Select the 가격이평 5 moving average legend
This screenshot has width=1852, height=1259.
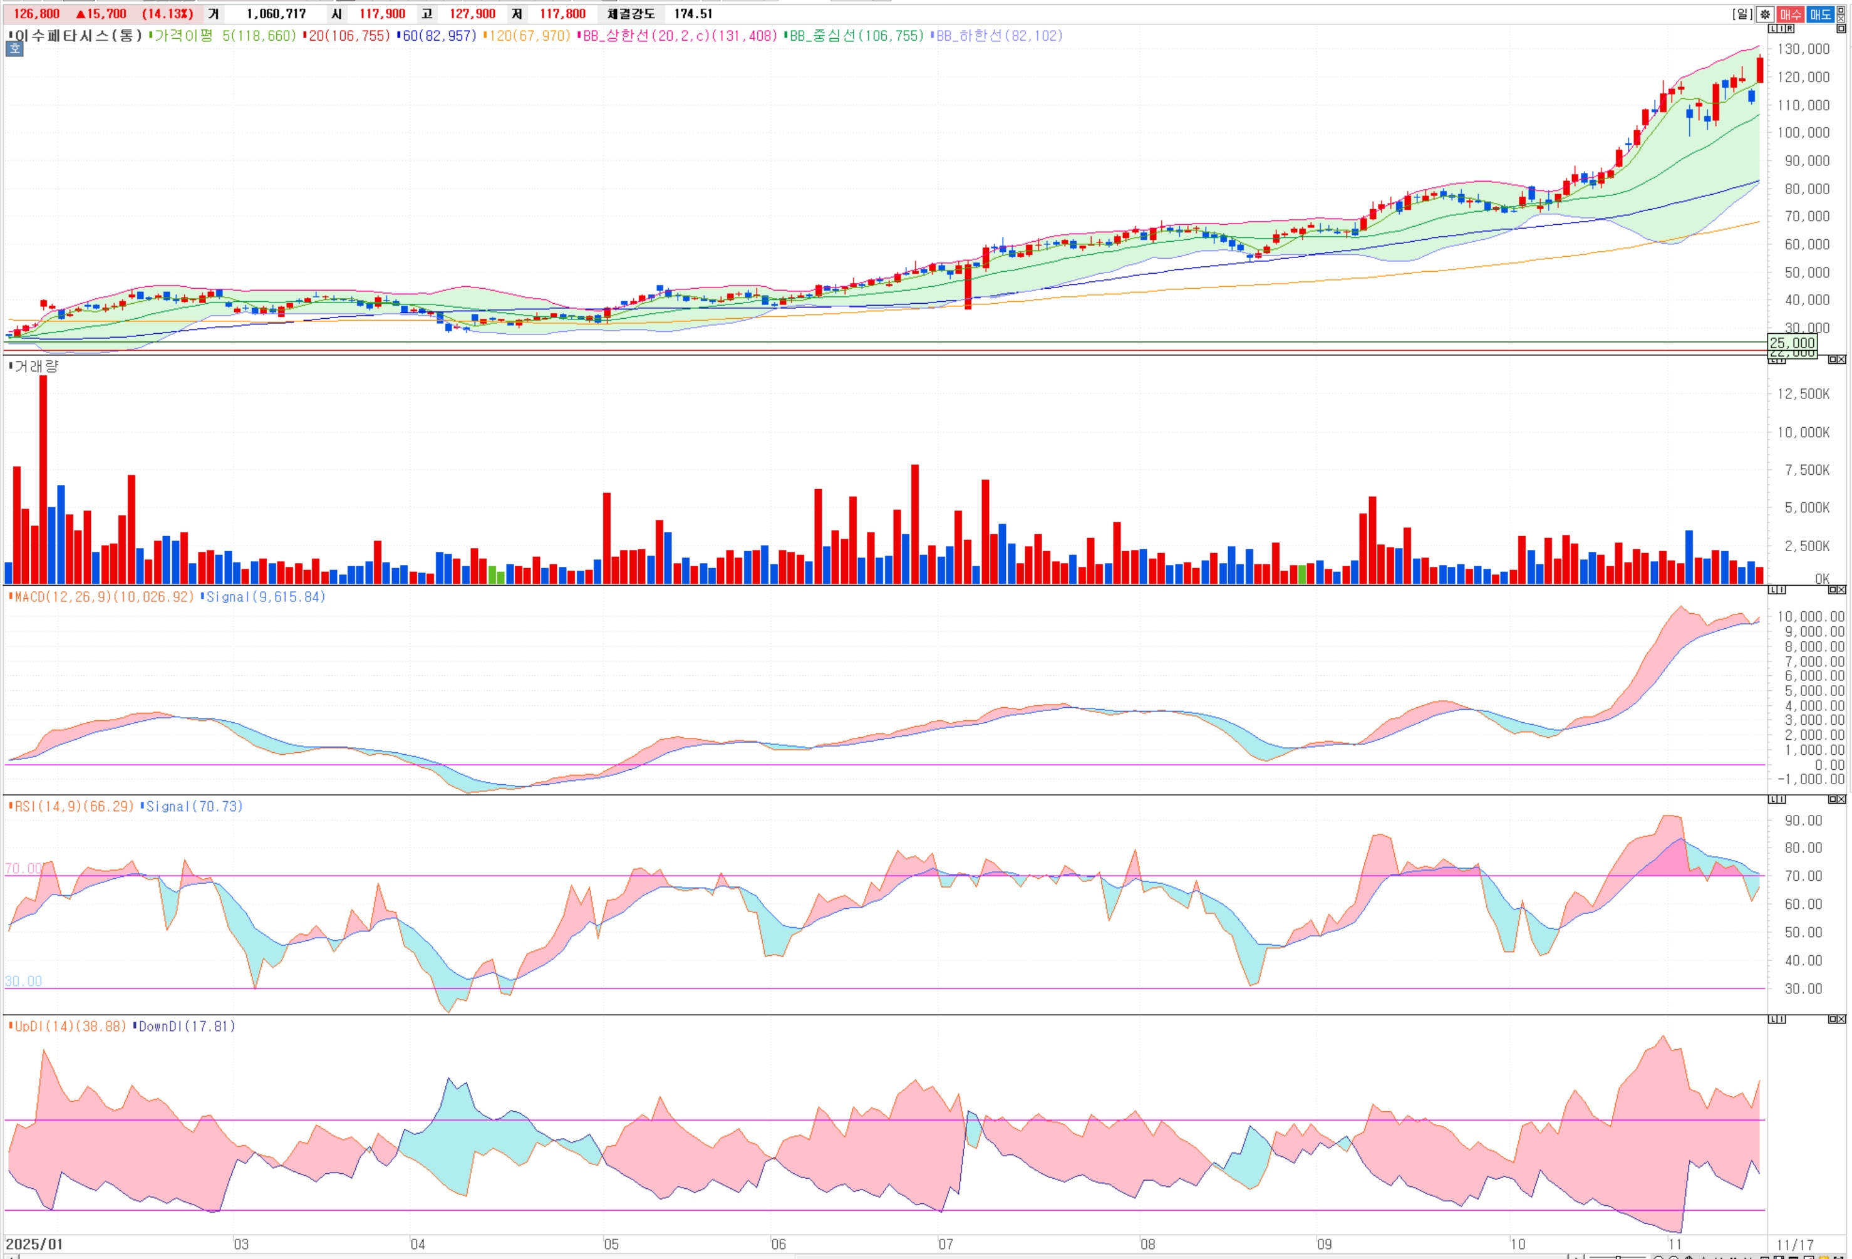click(223, 36)
